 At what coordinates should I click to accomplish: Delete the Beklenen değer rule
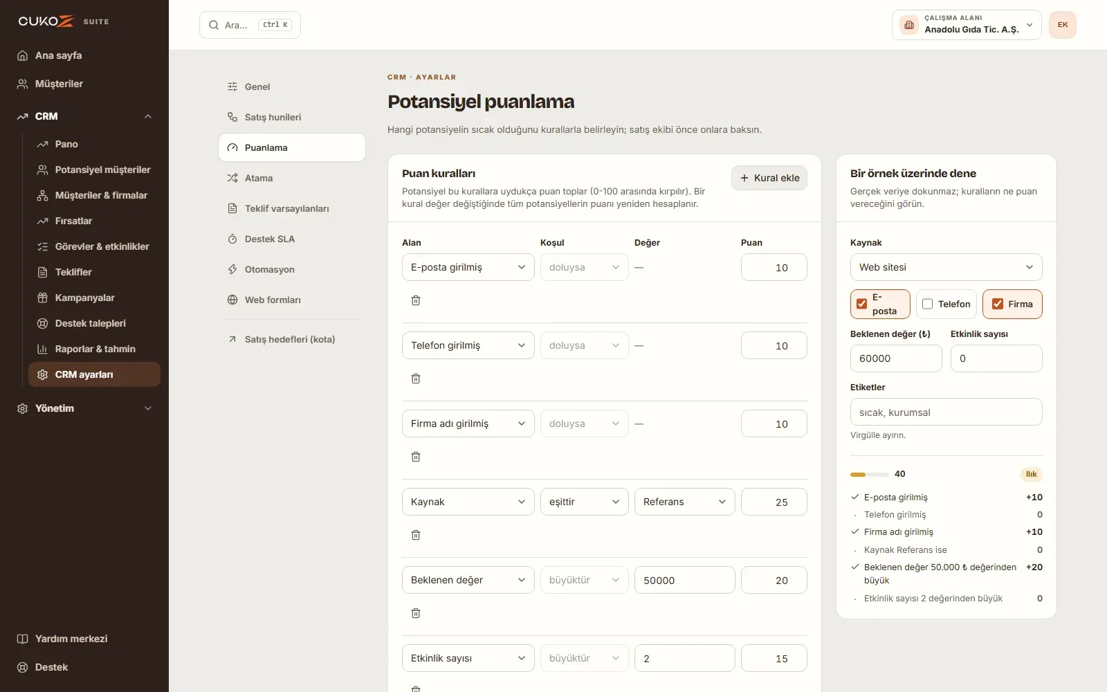coord(416,613)
